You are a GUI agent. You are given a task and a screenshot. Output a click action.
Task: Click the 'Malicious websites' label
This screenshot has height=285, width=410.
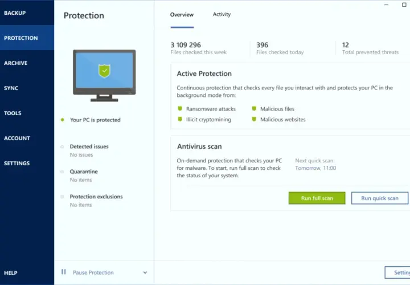click(282, 120)
